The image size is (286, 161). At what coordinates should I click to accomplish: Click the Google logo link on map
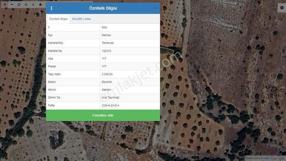(x=277, y=158)
